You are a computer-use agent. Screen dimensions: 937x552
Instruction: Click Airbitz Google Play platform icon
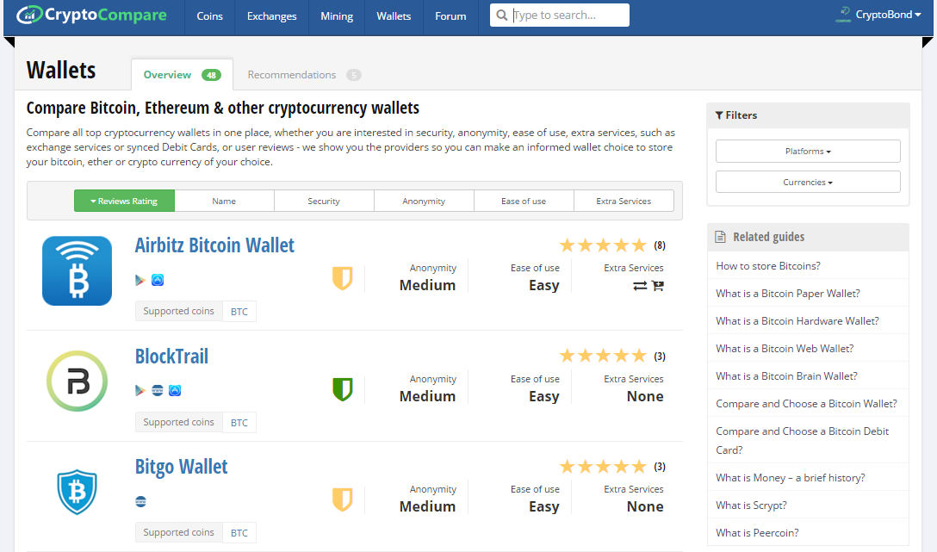click(x=140, y=280)
